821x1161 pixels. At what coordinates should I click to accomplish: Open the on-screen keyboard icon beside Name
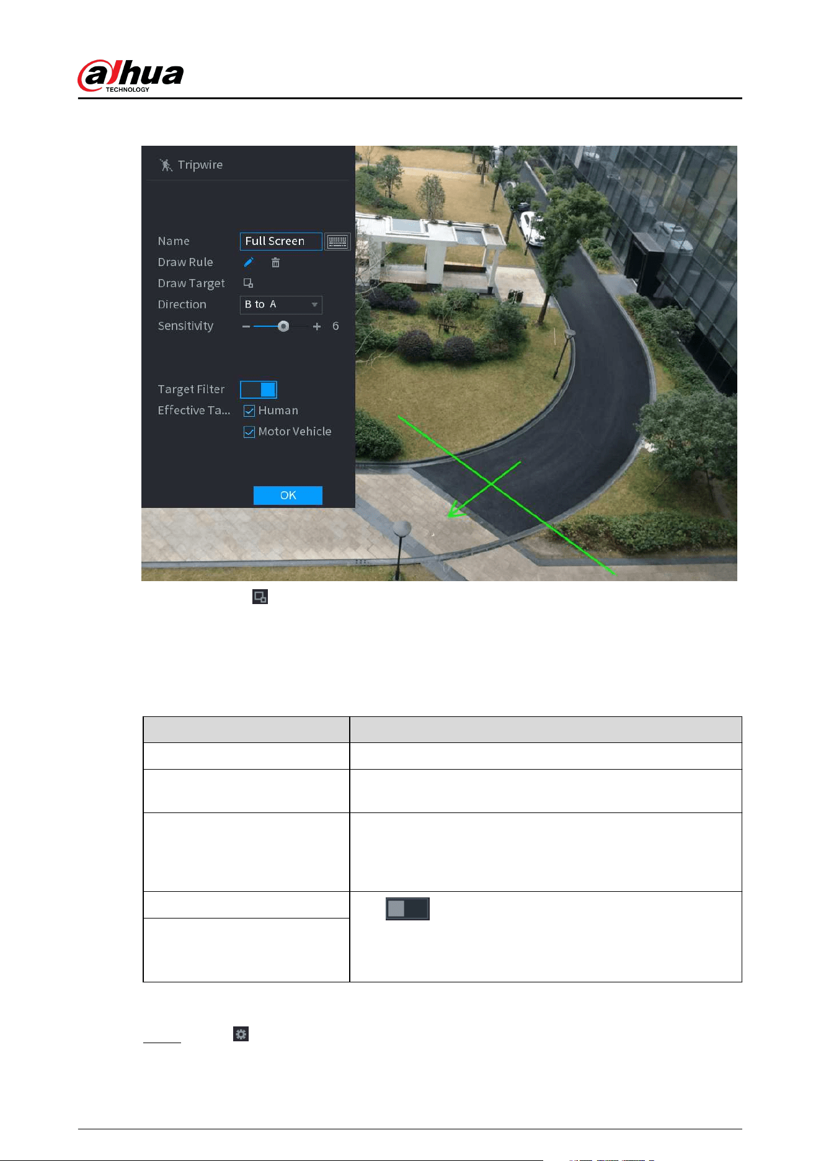click(337, 241)
